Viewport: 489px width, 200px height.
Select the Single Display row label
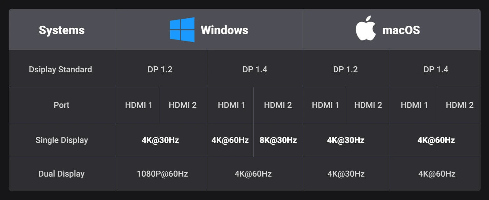click(x=62, y=140)
